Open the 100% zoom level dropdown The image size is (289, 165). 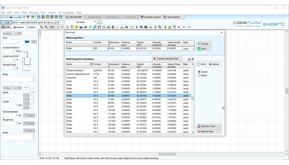click(x=58, y=27)
